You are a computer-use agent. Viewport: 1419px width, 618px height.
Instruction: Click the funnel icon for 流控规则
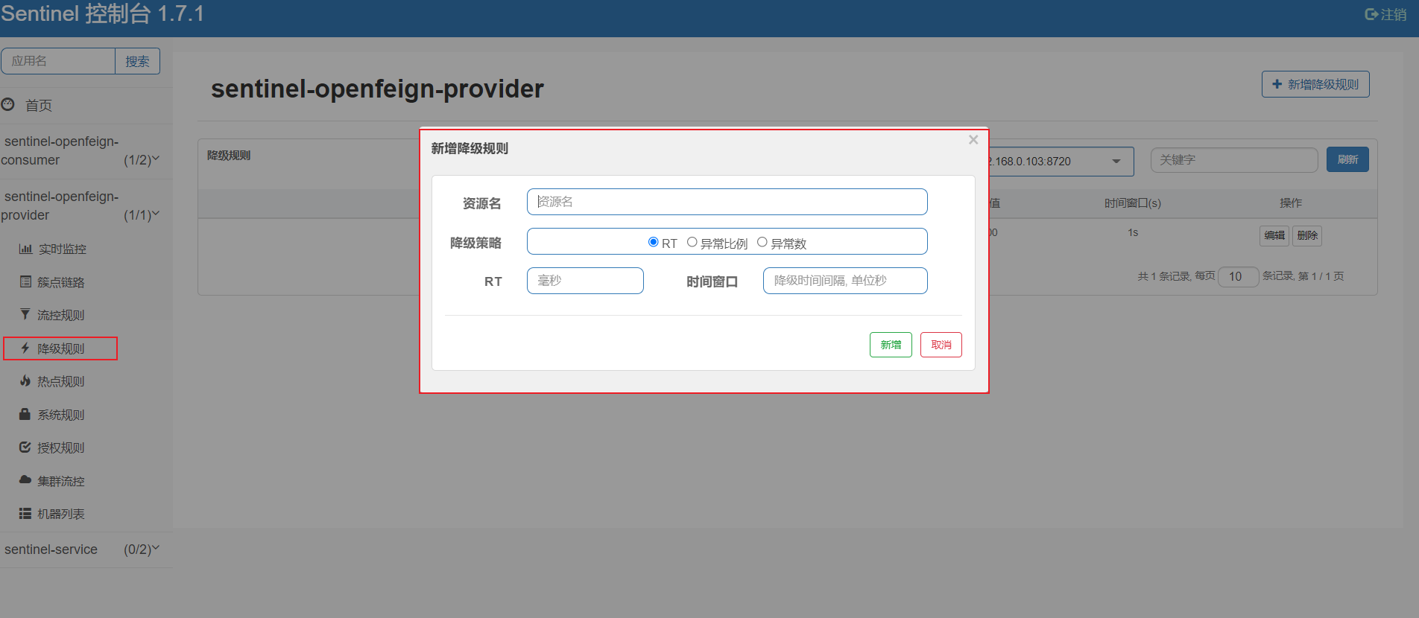click(x=25, y=315)
